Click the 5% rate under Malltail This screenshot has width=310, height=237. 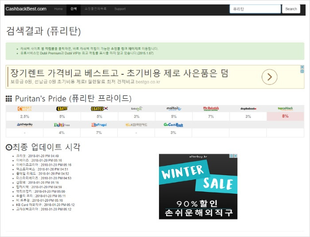pos(174,116)
